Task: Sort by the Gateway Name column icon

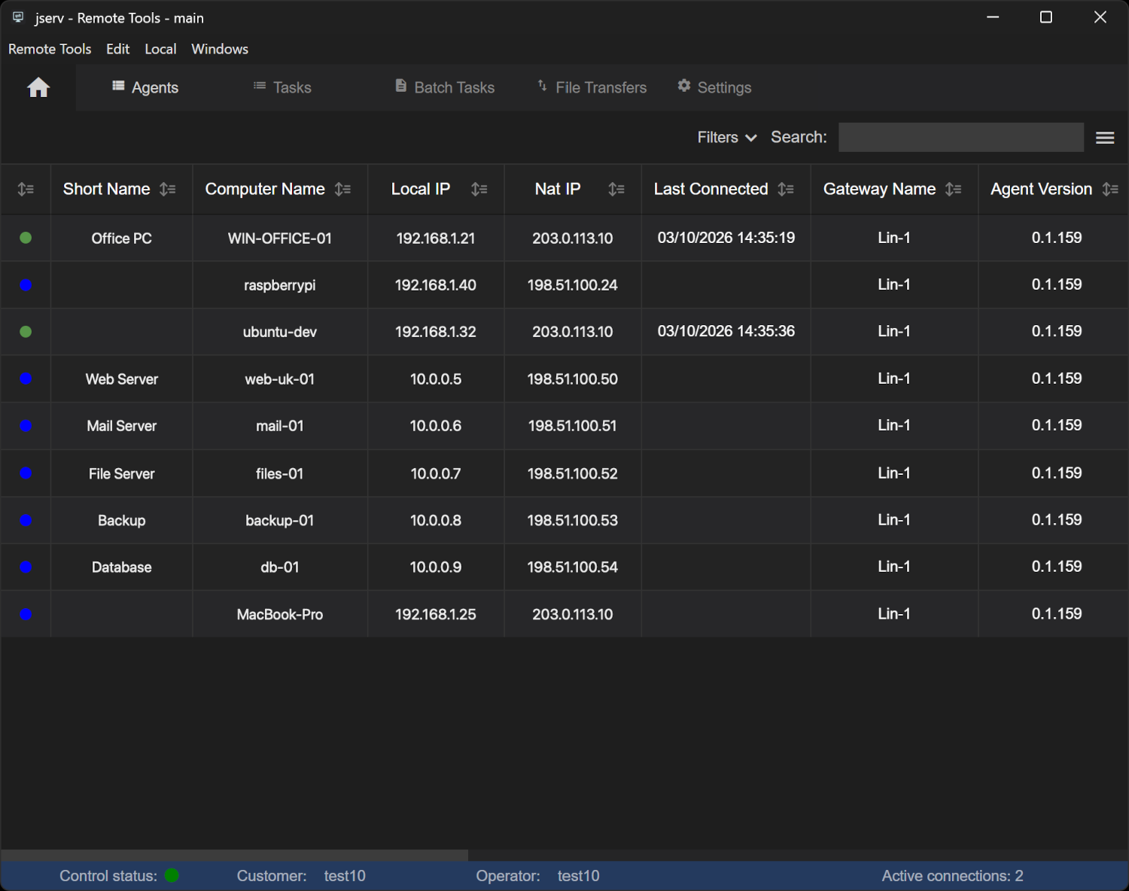Action: pos(954,190)
